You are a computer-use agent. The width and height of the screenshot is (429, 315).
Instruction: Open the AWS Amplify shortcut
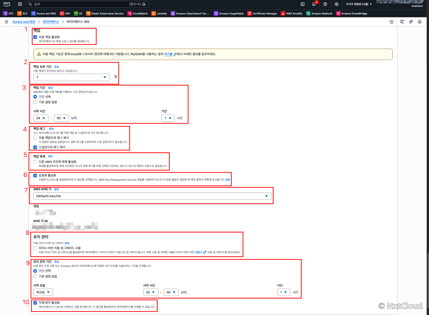coord(292,13)
